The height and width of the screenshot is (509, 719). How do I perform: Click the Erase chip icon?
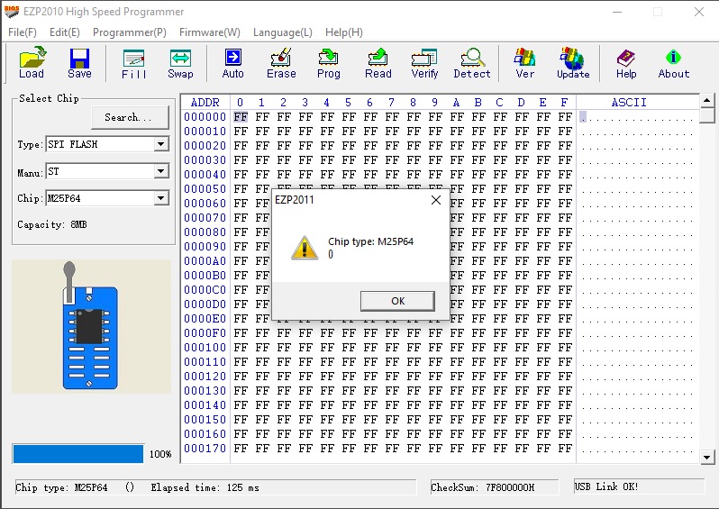pyautogui.click(x=281, y=63)
